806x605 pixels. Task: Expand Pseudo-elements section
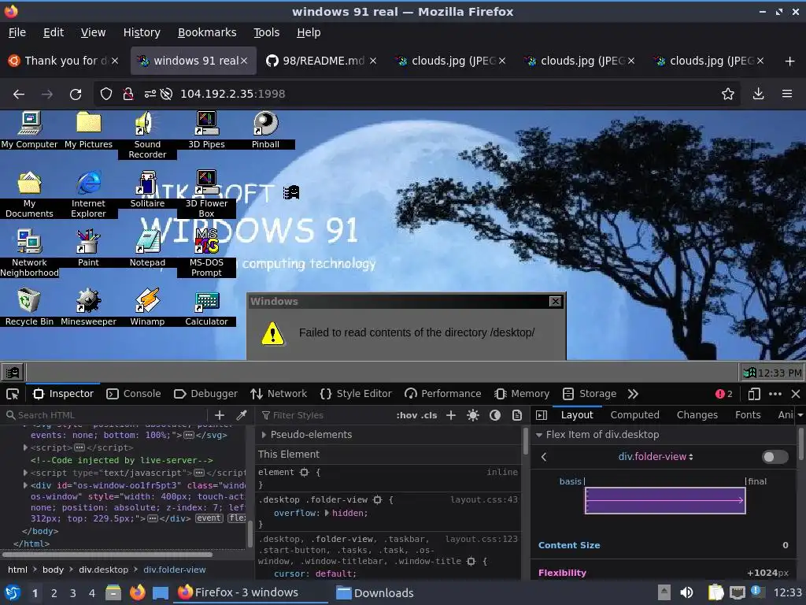coord(264,435)
